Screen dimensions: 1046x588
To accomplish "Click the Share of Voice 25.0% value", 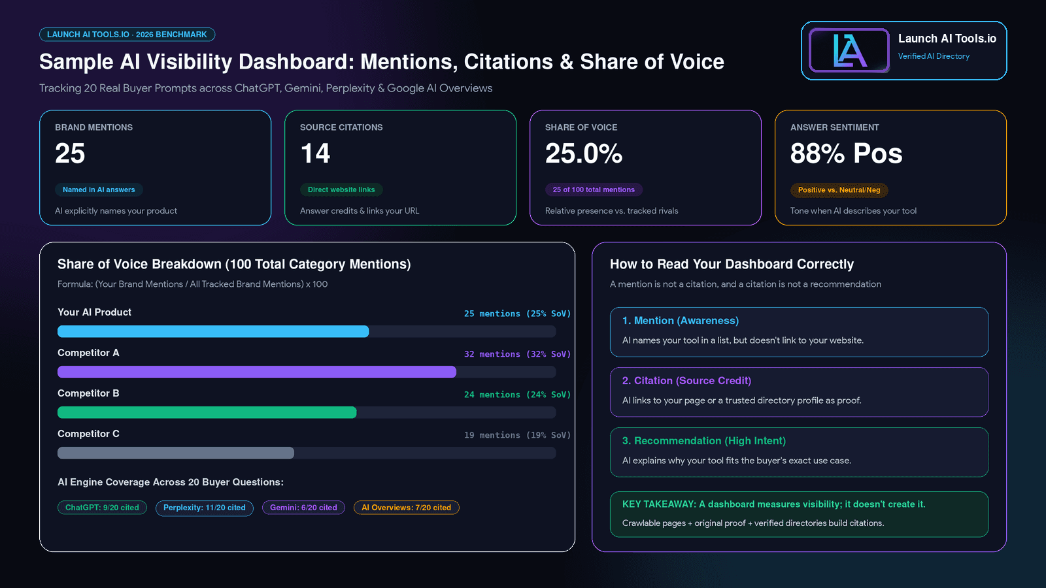I will 584,154.
